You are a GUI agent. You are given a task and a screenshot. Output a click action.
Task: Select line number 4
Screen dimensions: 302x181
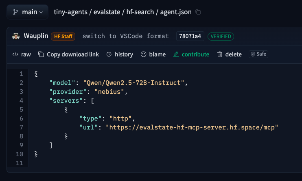point(22,101)
